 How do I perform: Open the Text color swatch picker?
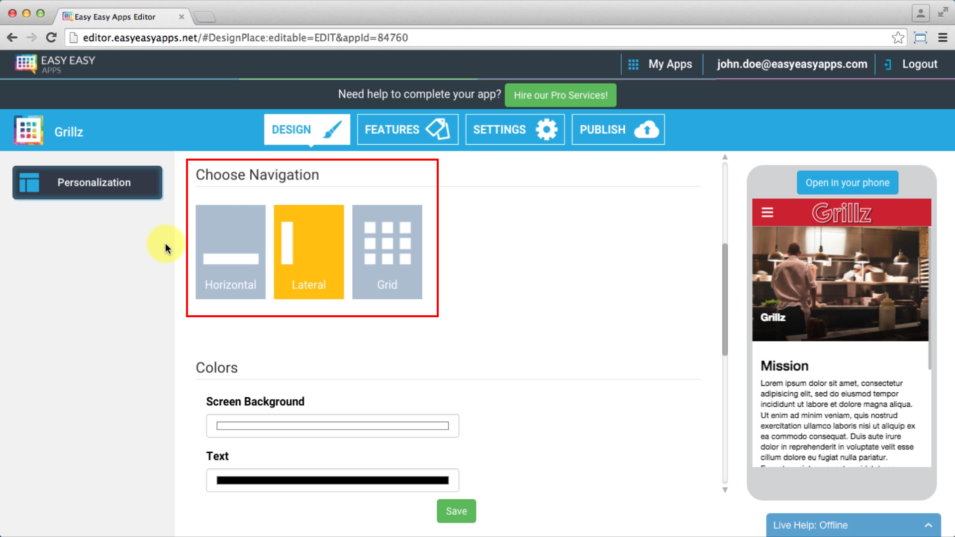(332, 480)
